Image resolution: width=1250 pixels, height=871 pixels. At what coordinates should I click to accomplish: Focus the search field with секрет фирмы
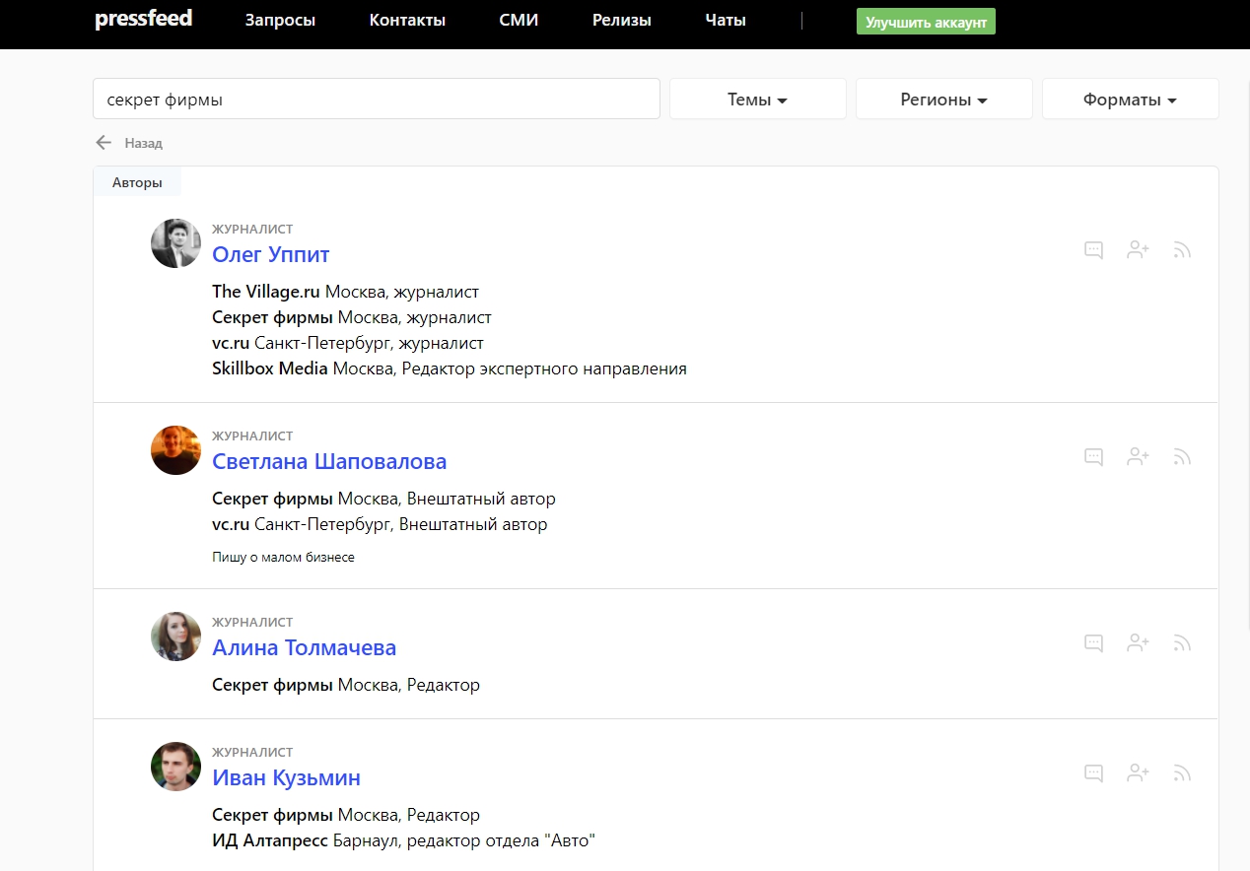point(376,100)
